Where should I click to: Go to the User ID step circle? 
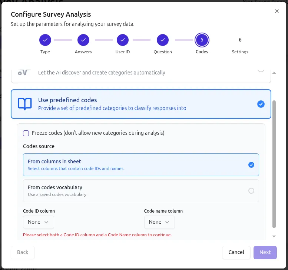tap(123, 40)
